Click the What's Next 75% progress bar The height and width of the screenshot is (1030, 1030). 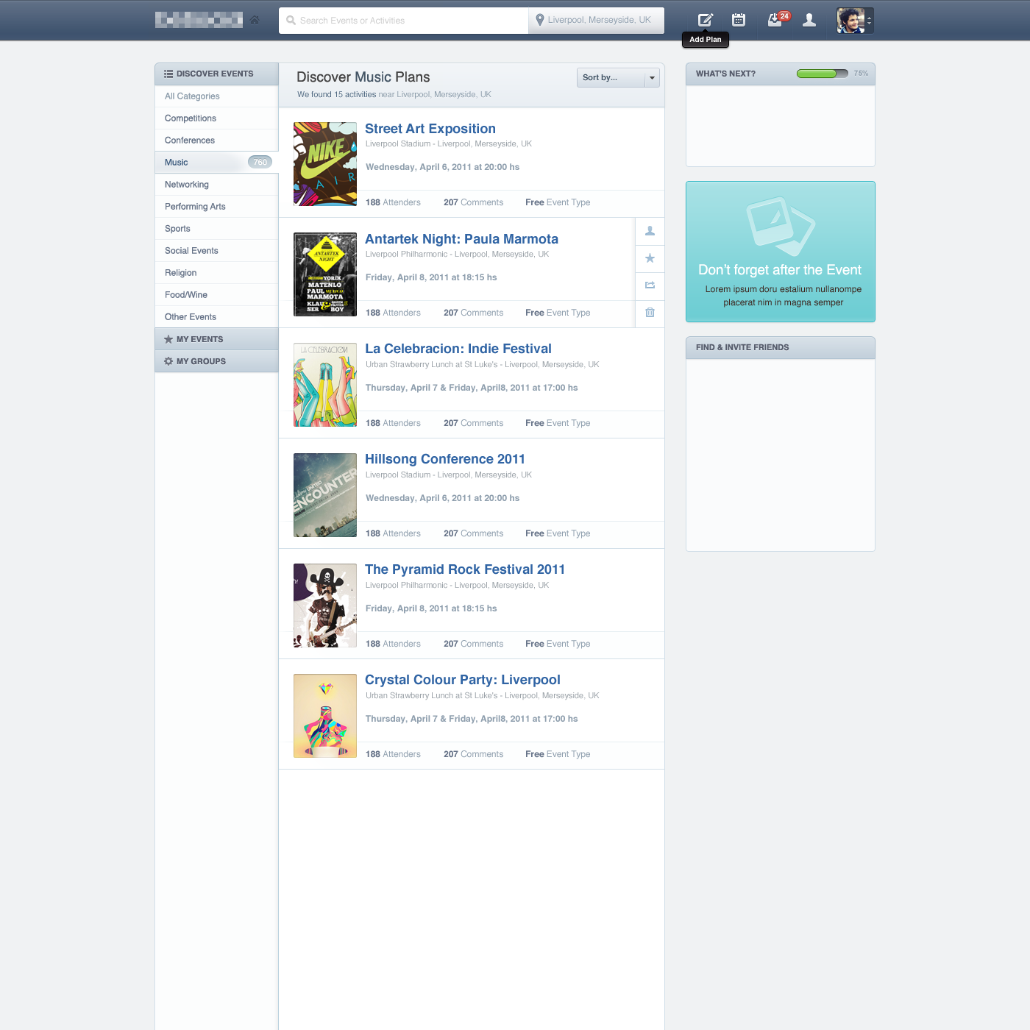823,74
